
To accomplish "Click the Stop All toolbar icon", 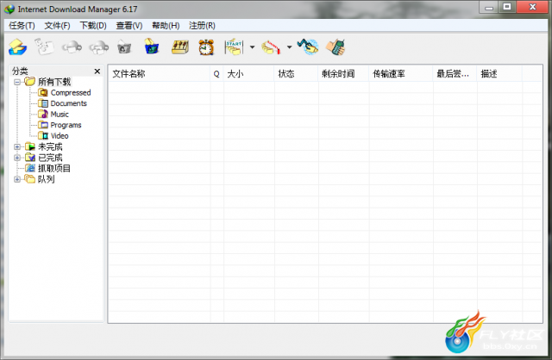I will (x=98, y=47).
